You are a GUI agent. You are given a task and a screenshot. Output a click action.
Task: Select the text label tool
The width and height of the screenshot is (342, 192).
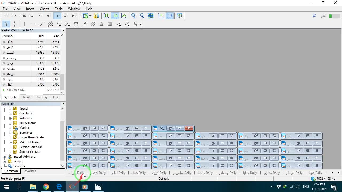(76, 24)
